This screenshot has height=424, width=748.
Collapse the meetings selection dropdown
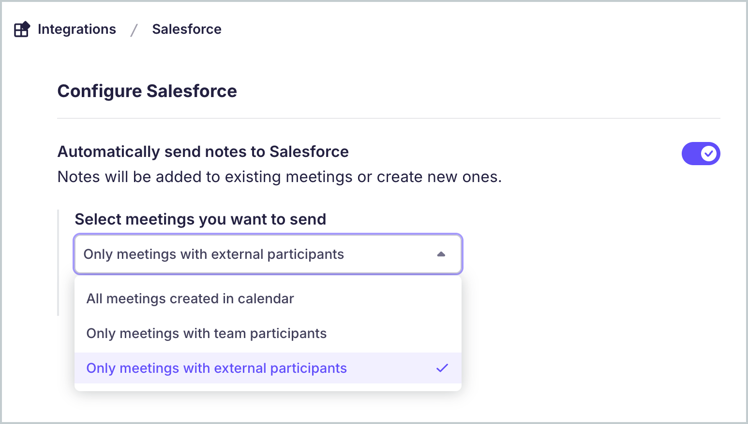pos(268,254)
